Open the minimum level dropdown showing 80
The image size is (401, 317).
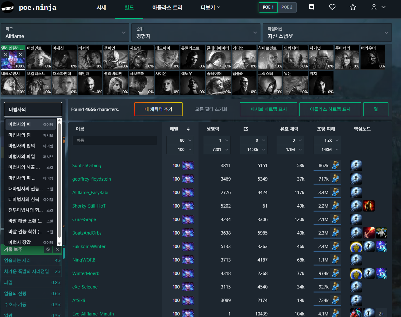[x=180, y=140]
